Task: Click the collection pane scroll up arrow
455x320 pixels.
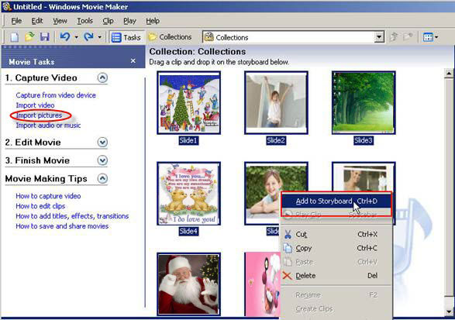Action: (x=449, y=74)
